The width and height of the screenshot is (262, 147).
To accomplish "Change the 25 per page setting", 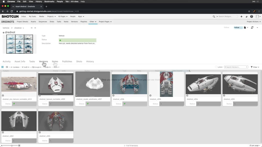I will point(255,145).
